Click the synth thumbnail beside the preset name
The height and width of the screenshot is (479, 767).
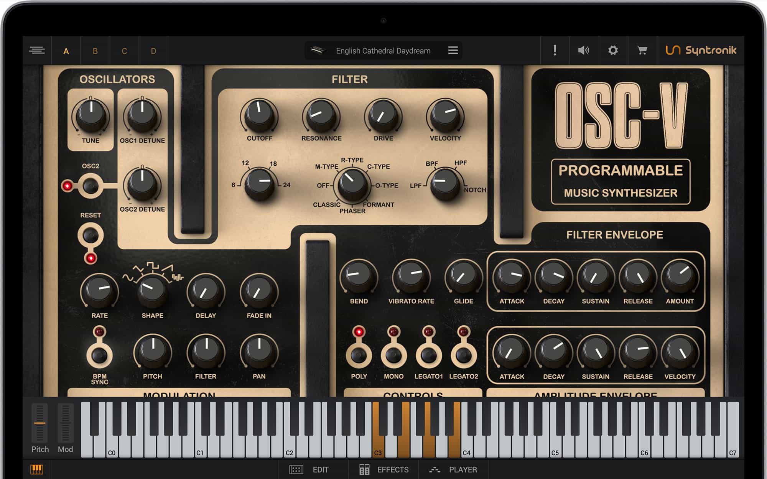click(318, 50)
